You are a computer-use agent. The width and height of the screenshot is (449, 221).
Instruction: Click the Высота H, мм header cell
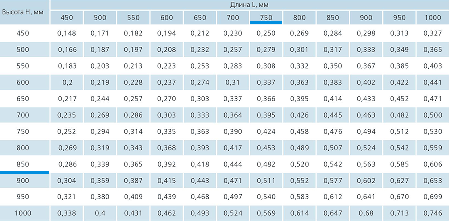pyautogui.click(x=24, y=12)
